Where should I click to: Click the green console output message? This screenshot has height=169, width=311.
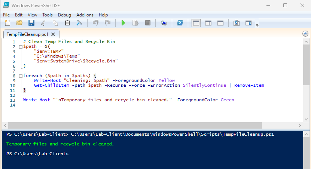pos(60,144)
